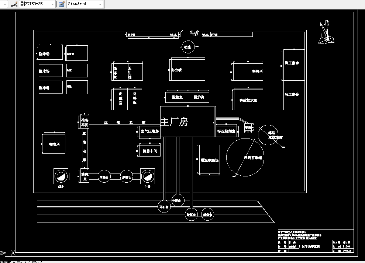Pick the 准备车间 label
The width and height of the screenshot is (365, 263).
point(85,122)
